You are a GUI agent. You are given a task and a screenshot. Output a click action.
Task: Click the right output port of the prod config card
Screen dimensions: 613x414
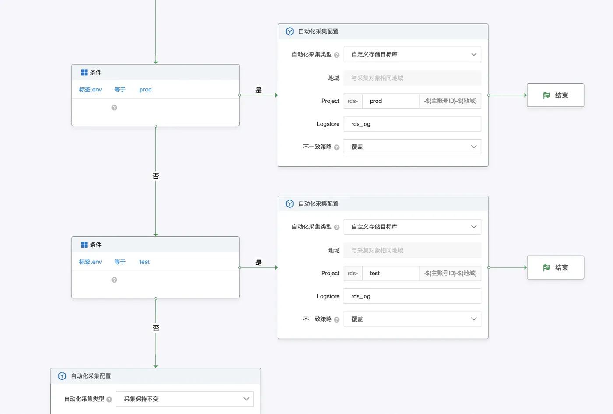click(x=488, y=95)
